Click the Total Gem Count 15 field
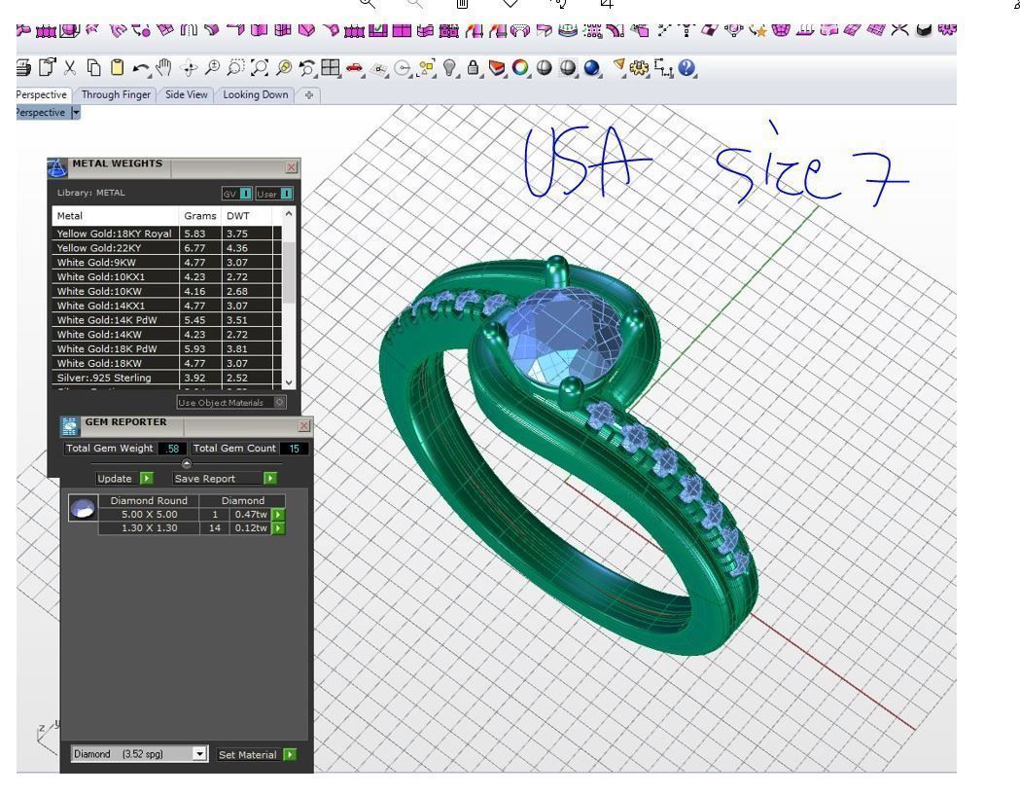This screenshot has height=796, width=1020. coord(294,449)
